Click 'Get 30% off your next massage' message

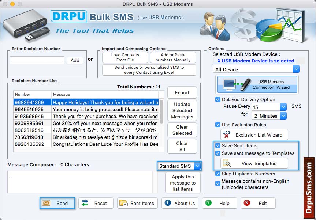[105, 123]
